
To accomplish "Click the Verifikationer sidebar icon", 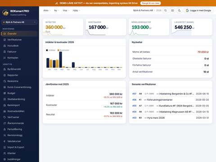I will tap(4, 40).
